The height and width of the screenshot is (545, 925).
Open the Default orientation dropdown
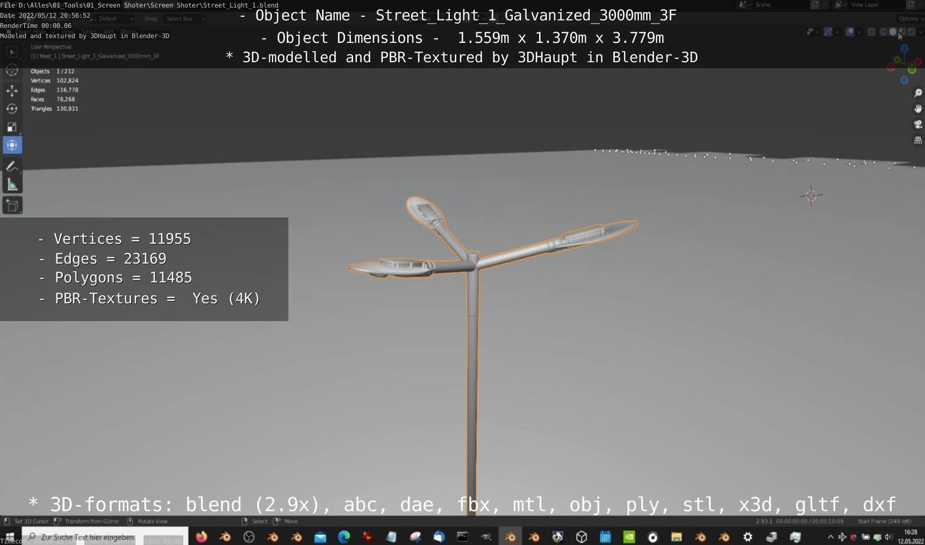pos(113,19)
